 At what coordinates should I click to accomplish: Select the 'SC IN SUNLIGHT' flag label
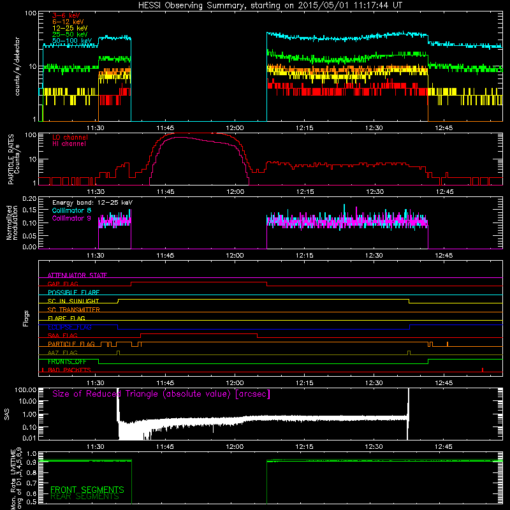(73, 301)
